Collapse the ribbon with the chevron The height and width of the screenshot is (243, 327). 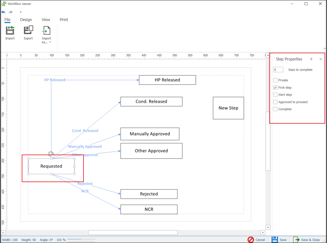pos(325,49)
